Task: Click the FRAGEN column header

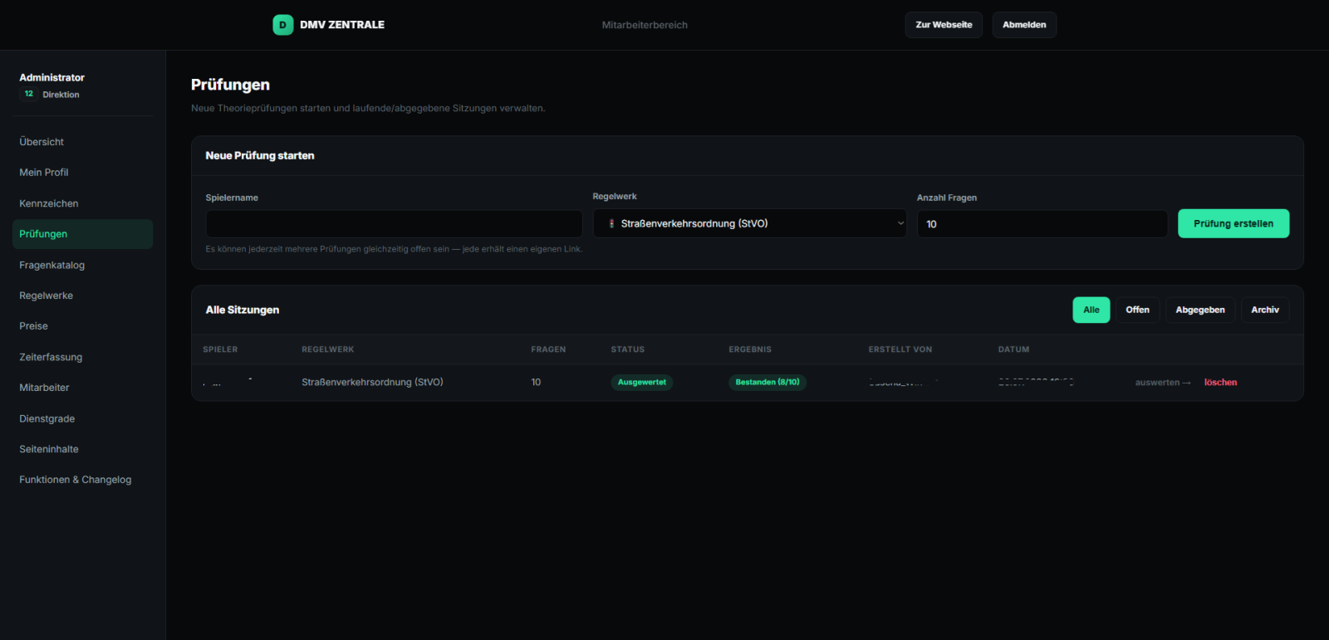Action: point(548,349)
